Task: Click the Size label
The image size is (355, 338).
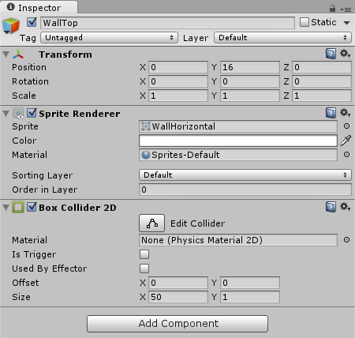Action: point(21,297)
